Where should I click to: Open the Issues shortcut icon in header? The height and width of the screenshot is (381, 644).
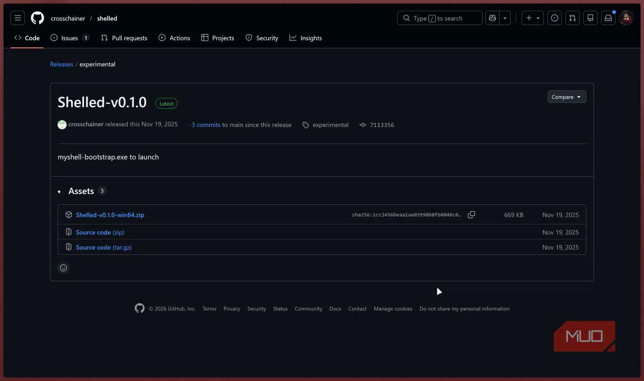pyautogui.click(x=555, y=18)
